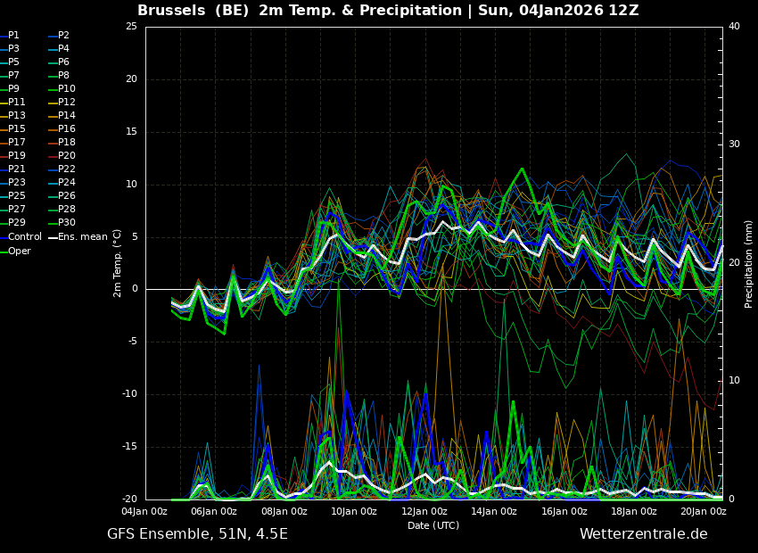Click the P20 legend label
Screen dimensions: 758x553
pos(67,156)
